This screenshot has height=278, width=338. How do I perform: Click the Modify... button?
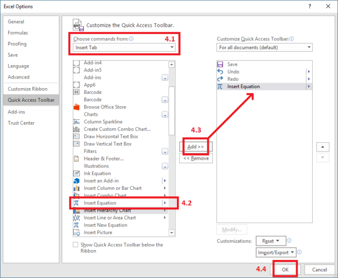click(x=232, y=230)
